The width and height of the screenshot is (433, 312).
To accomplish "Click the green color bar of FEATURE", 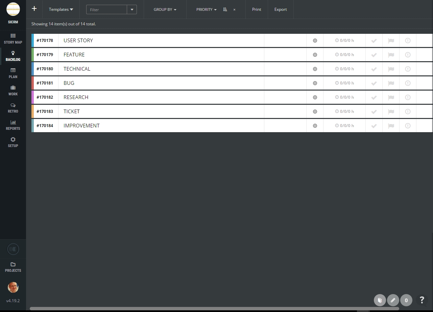I will pyautogui.click(x=32, y=54).
